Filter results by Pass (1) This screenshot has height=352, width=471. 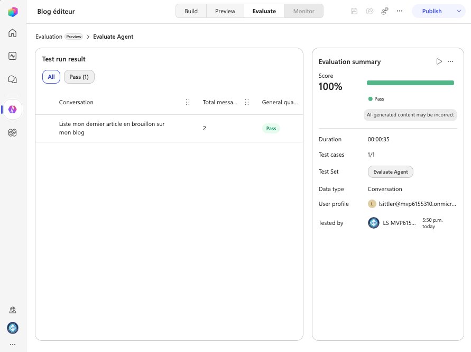point(79,77)
